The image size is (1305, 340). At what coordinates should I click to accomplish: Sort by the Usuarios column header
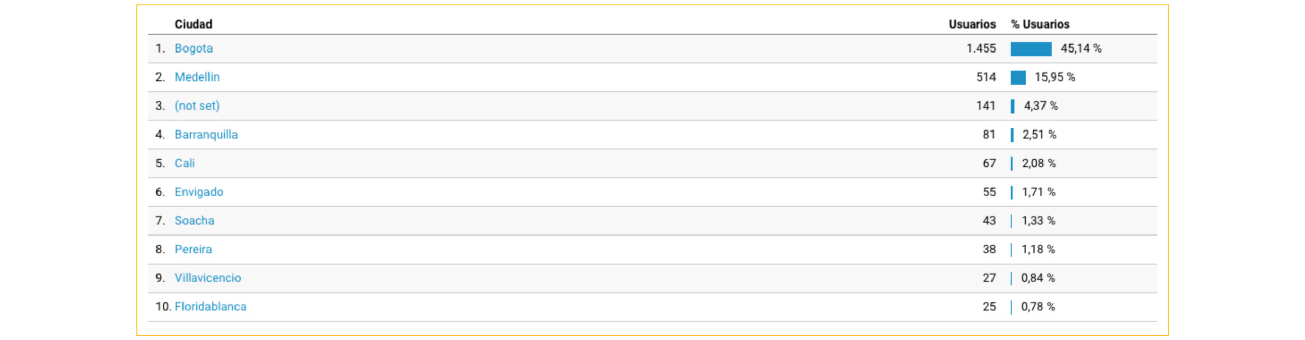[x=972, y=24]
